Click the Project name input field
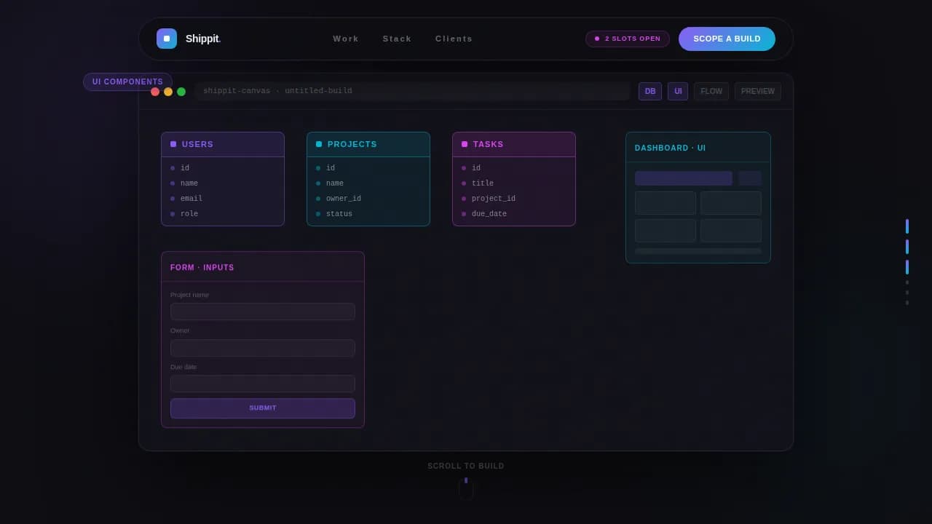The image size is (932, 524). pyautogui.click(x=262, y=311)
